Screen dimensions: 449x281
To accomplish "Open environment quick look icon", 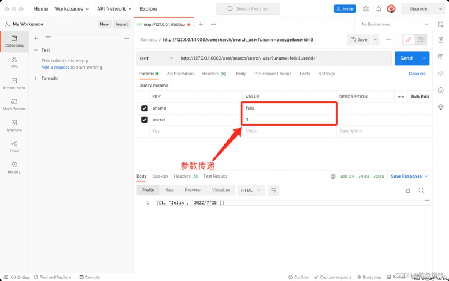I will [441, 24].
